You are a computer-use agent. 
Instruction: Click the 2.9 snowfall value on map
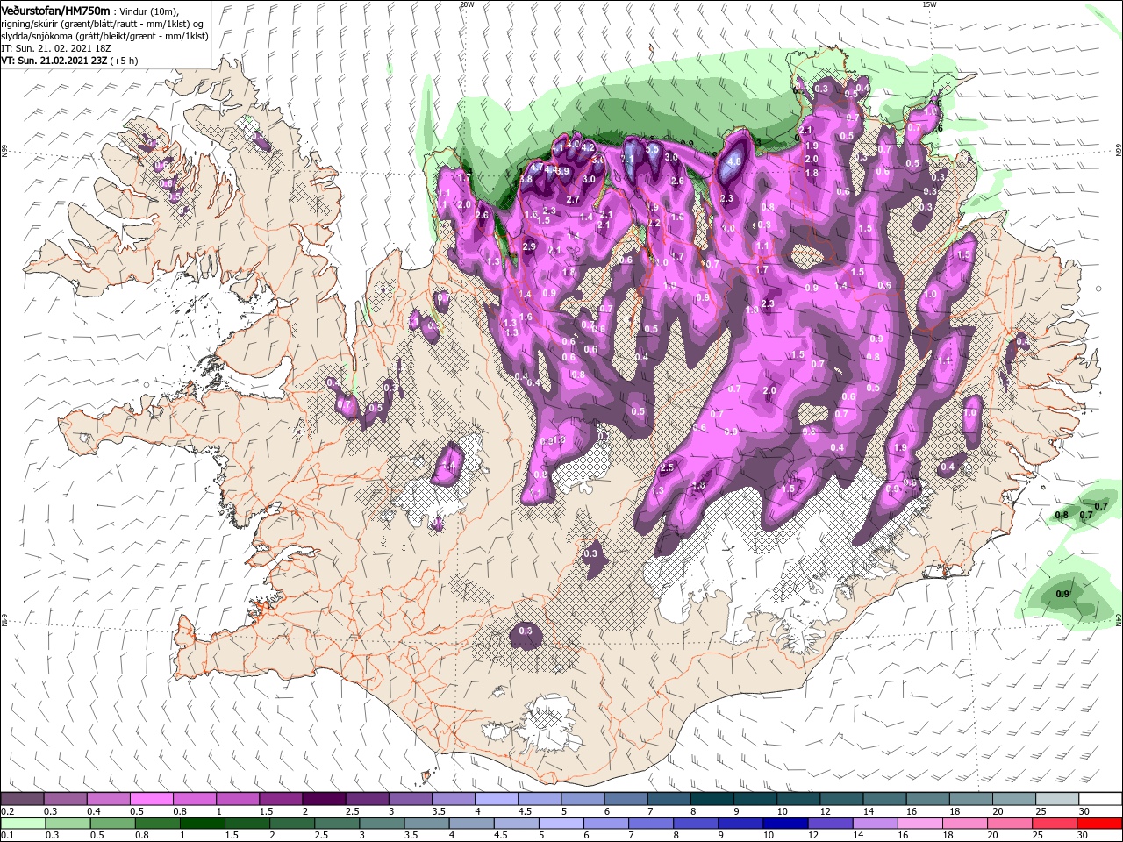coord(529,247)
